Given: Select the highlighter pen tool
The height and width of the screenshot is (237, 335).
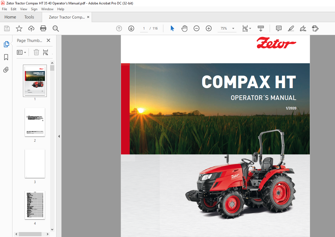Looking at the screenshot, I should coord(291,28).
